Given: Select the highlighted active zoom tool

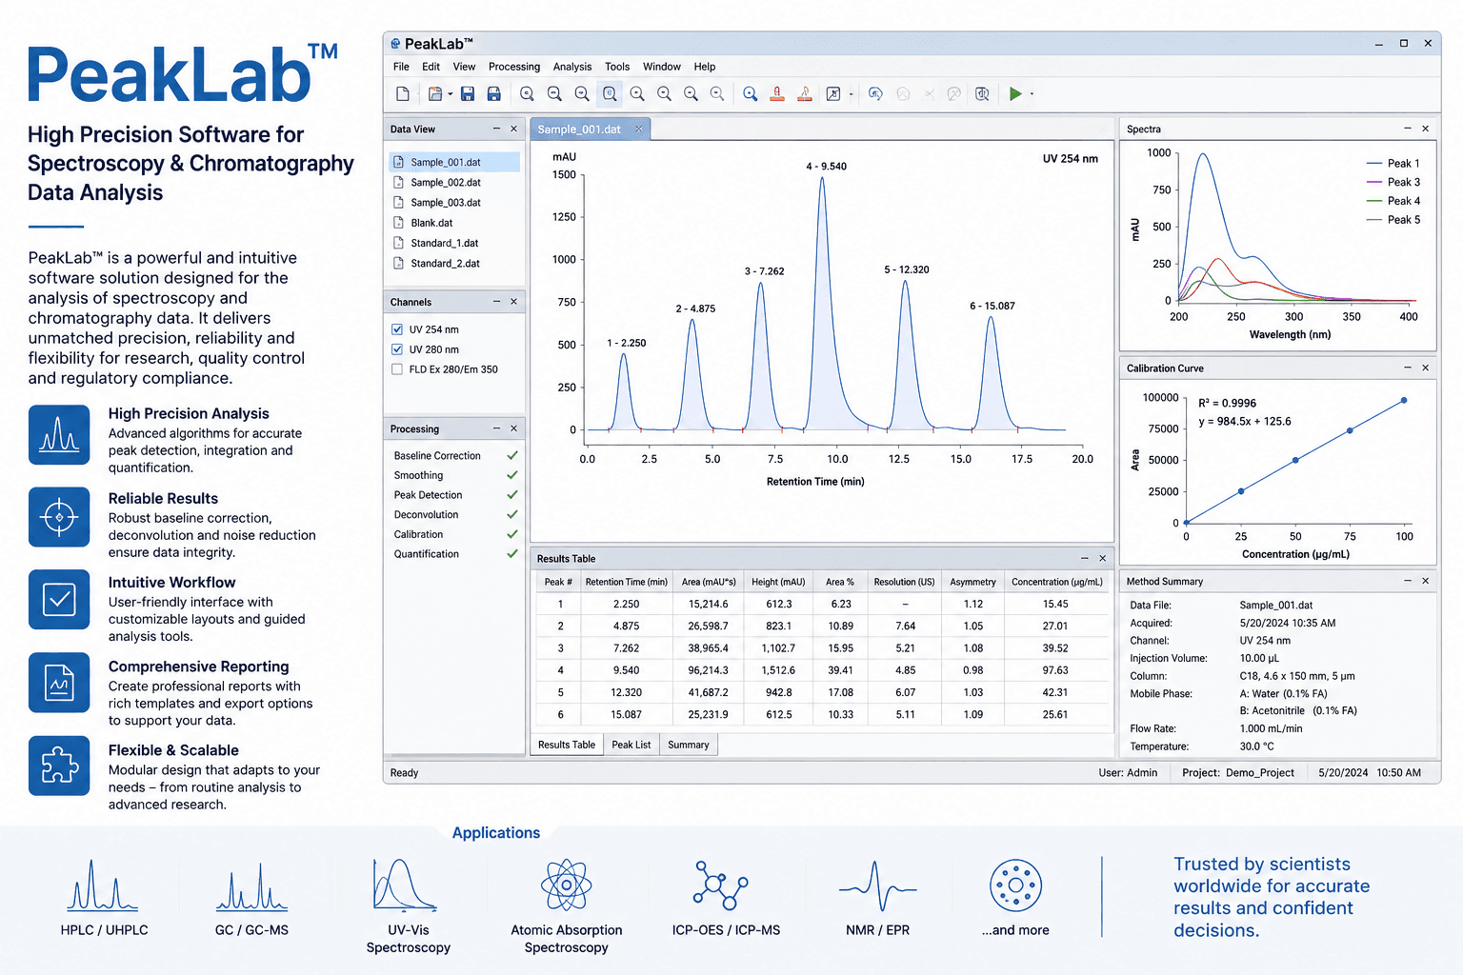Looking at the screenshot, I should point(610,93).
